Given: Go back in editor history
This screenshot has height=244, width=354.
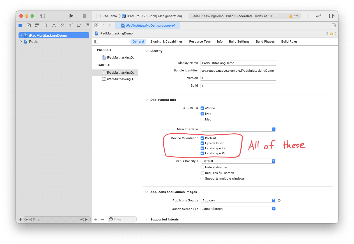Looking at the screenshot, I should (104, 25).
